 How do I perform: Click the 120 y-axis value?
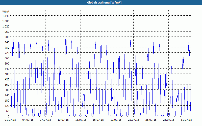(7, 106)
